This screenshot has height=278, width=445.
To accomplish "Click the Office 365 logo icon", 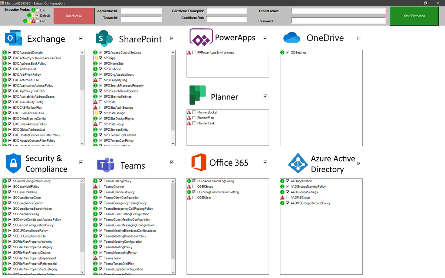I will (x=198, y=163).
